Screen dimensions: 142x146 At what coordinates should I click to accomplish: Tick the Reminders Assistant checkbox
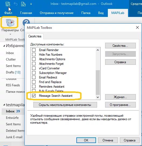[x=34, y=86]
